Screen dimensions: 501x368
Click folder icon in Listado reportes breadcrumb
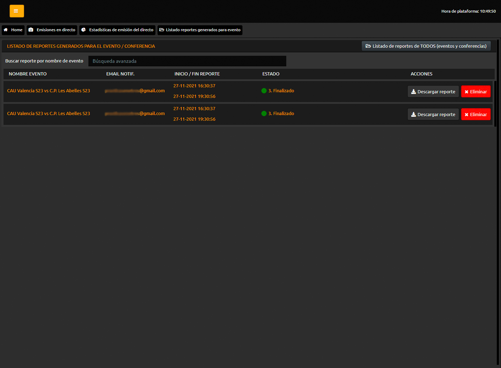162,30
